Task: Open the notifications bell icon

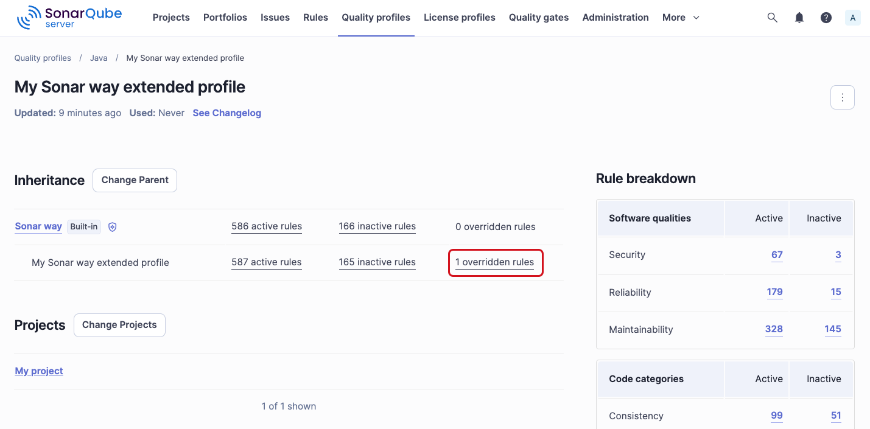Action: pyautogui.click(x=799, y=18)
